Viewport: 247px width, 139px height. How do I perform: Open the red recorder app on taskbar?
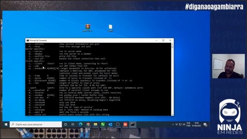pyautogui.click(x=125, y=124)
